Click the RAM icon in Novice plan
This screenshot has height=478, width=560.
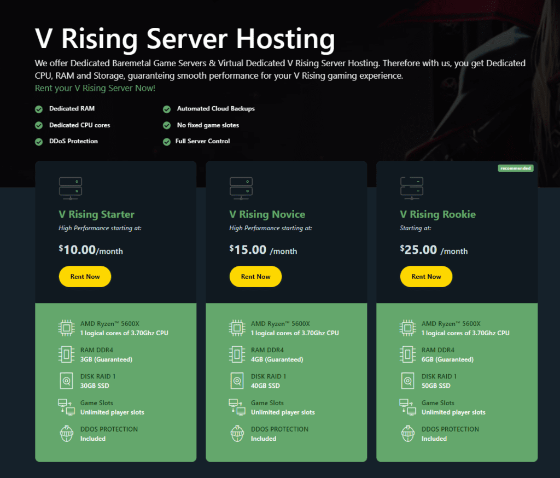237,354
